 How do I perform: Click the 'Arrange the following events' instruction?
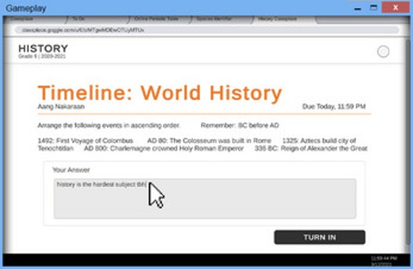pos(109,125)
